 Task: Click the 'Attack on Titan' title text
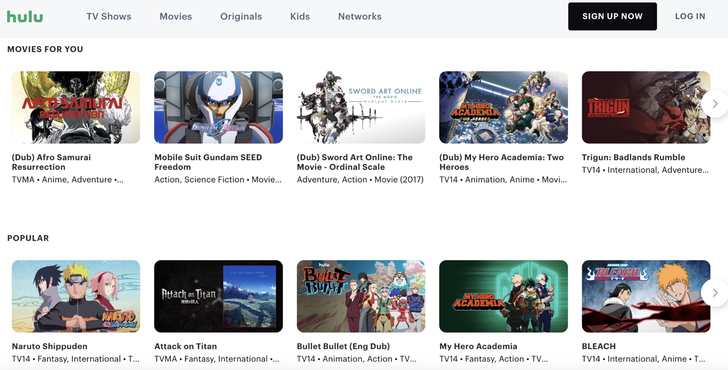click(185, 346)
